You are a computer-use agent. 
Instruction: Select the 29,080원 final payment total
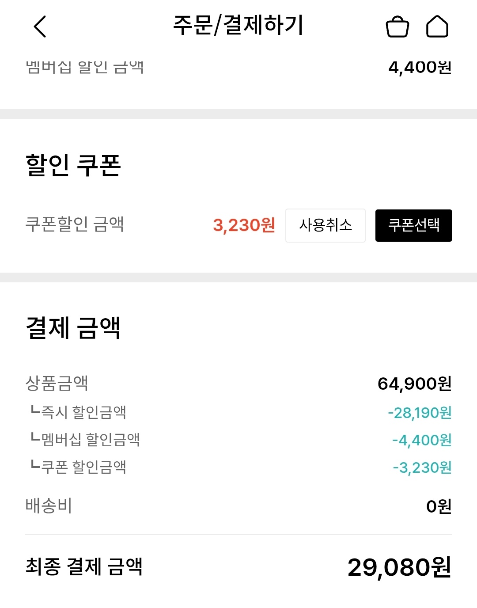[x=399, y=567]
